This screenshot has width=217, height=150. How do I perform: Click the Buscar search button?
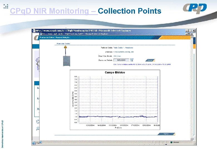point(150,60)
